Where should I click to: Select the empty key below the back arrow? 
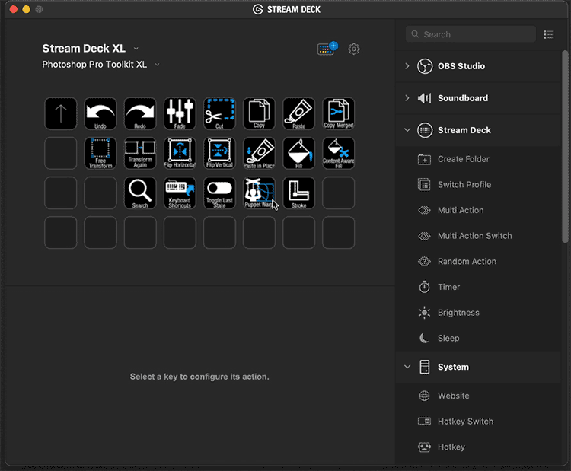pyautogui.click(x=60, y=153)
